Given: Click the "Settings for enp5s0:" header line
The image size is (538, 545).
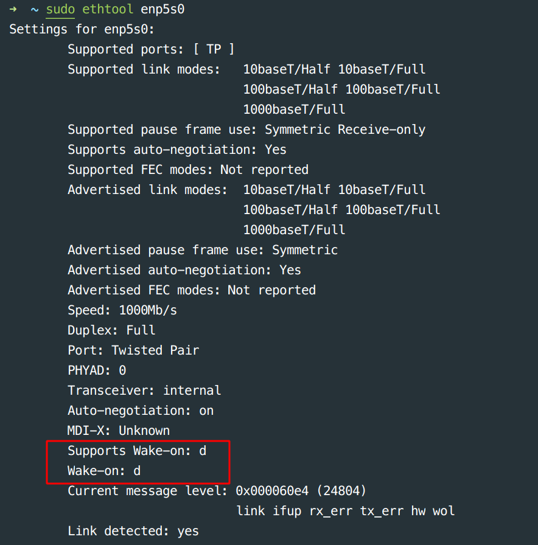Looking at the screenshot, I should [x=82, y=29].
